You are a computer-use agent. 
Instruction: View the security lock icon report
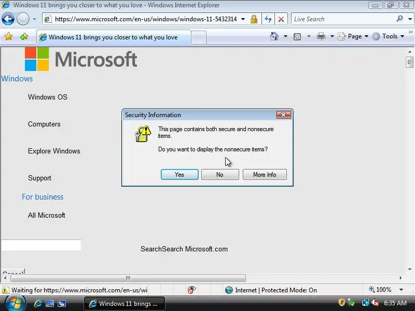tap(254, 19)
